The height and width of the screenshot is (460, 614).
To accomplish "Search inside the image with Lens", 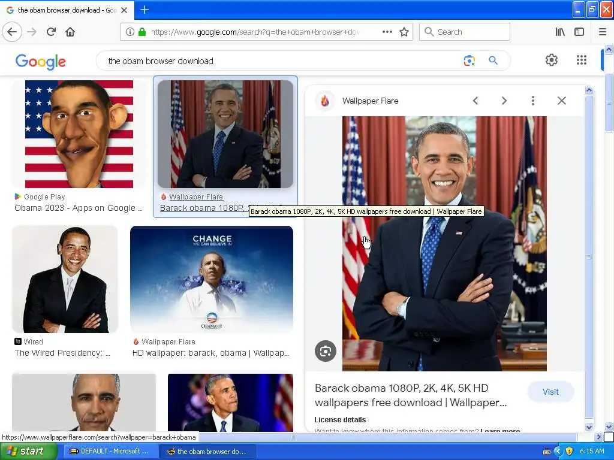I will tap(326, 351).
